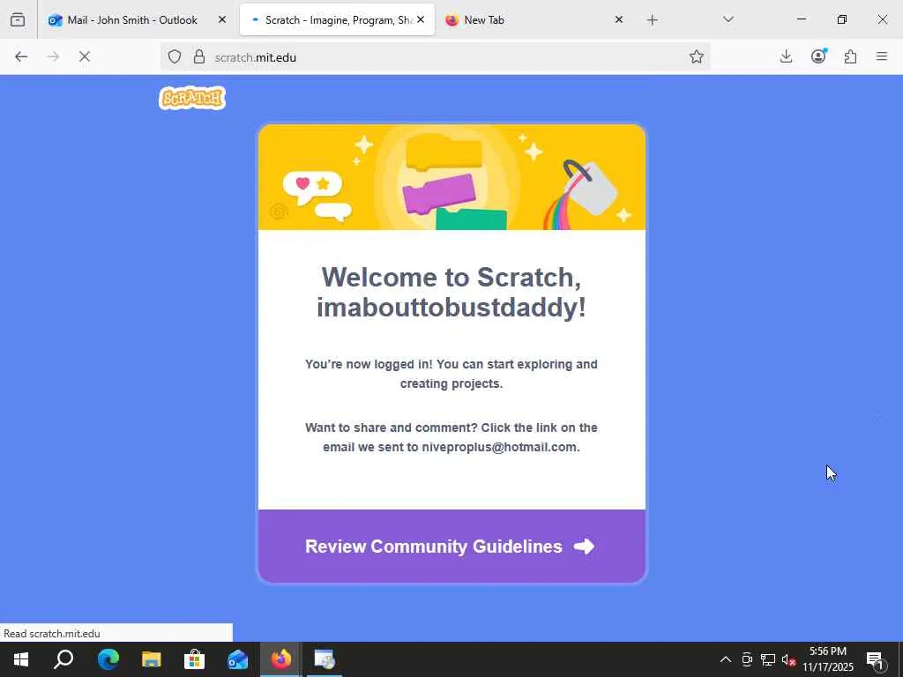The height and width of the screenshot is (677, 903).
Task: Click the scratch.mit.edu address bar
Action: point(435,57)
